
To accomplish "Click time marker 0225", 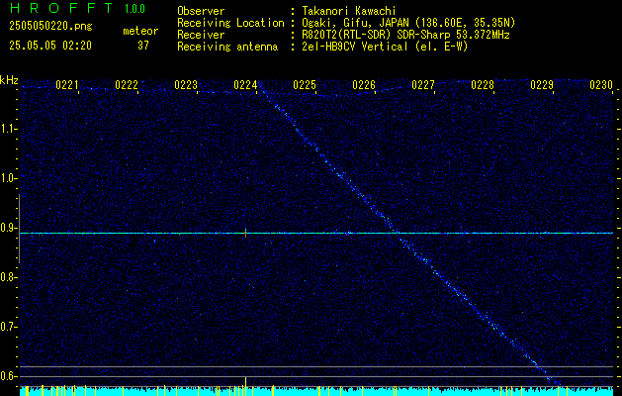I will pyautogui.click(x=305, y=85).
